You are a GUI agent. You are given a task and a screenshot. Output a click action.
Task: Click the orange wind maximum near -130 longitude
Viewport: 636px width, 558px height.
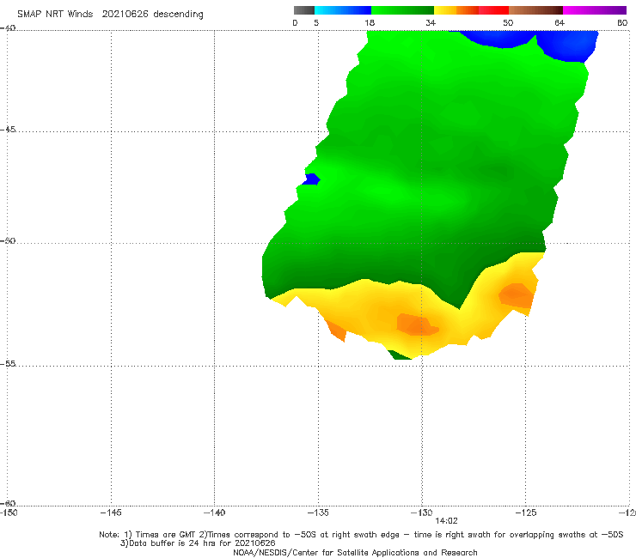417,324
